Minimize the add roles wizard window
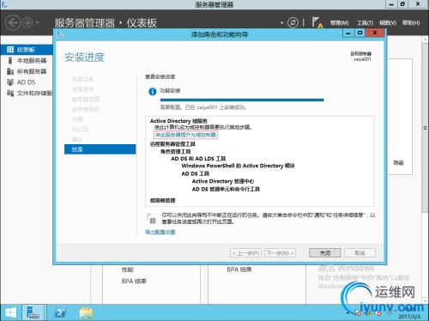The height and width of the screenshot is (321, 429). [348, 33]
